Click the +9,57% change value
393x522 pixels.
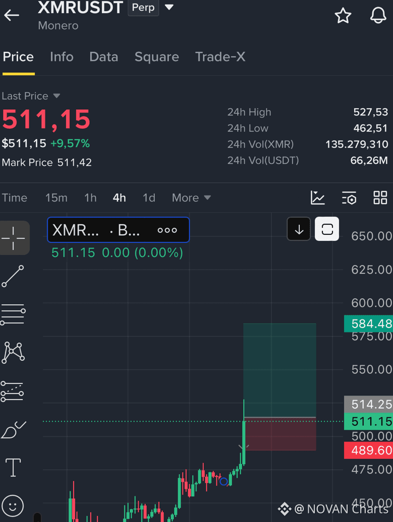tap(70, 144)
